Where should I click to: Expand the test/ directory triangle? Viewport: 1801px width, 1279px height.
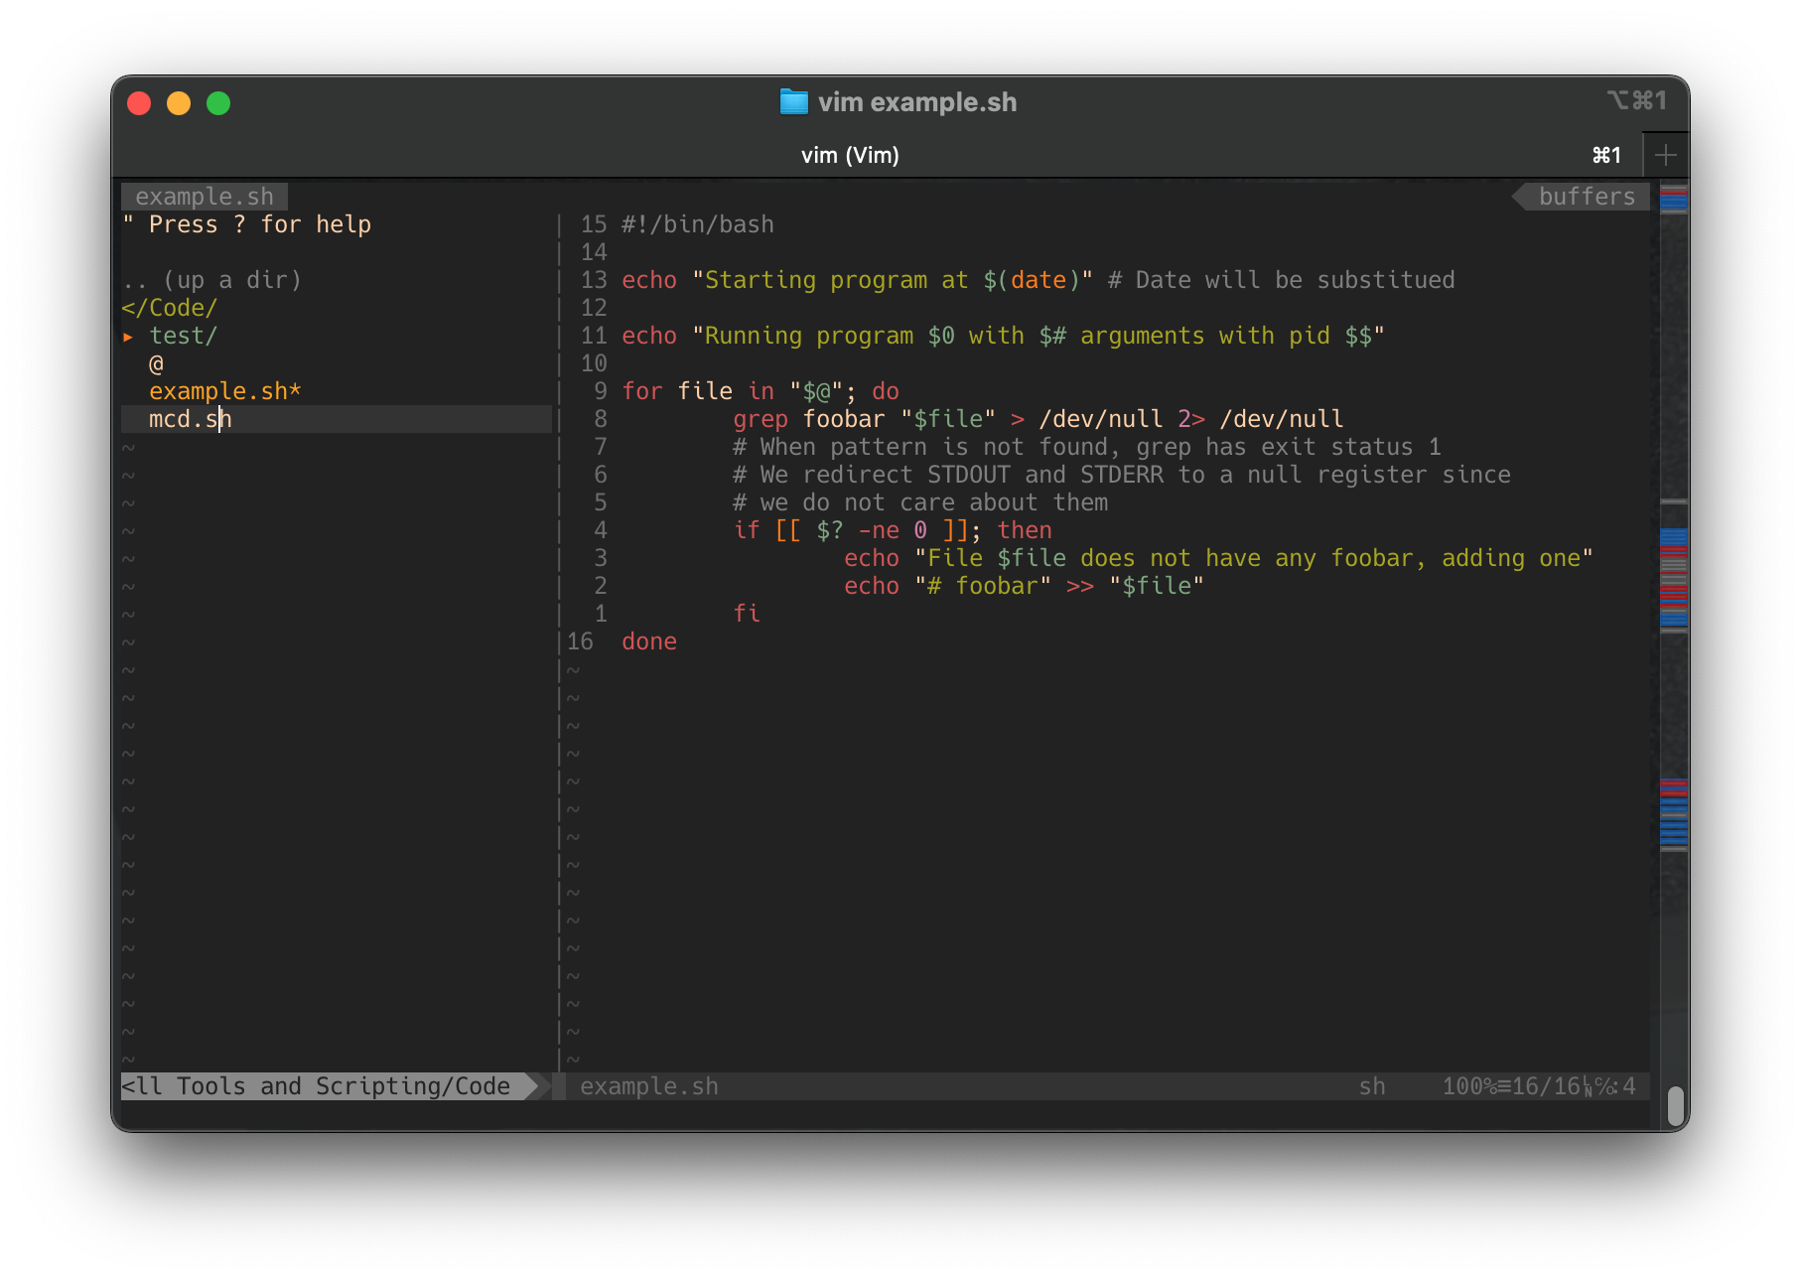click(x=129, y=336)
